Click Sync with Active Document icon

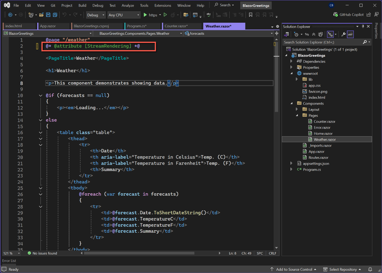click(x=307, y=34)
